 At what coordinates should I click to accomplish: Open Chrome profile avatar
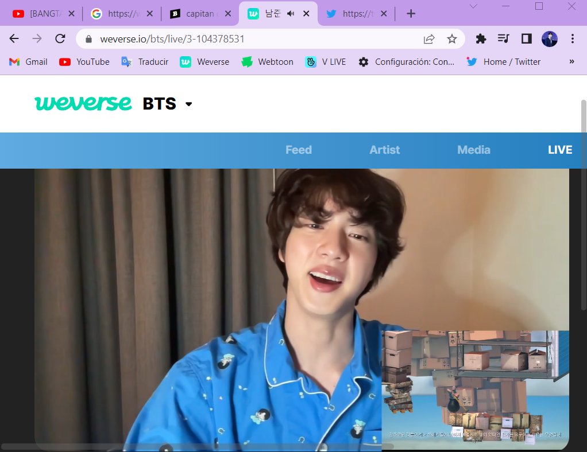[x=550, y=38]
